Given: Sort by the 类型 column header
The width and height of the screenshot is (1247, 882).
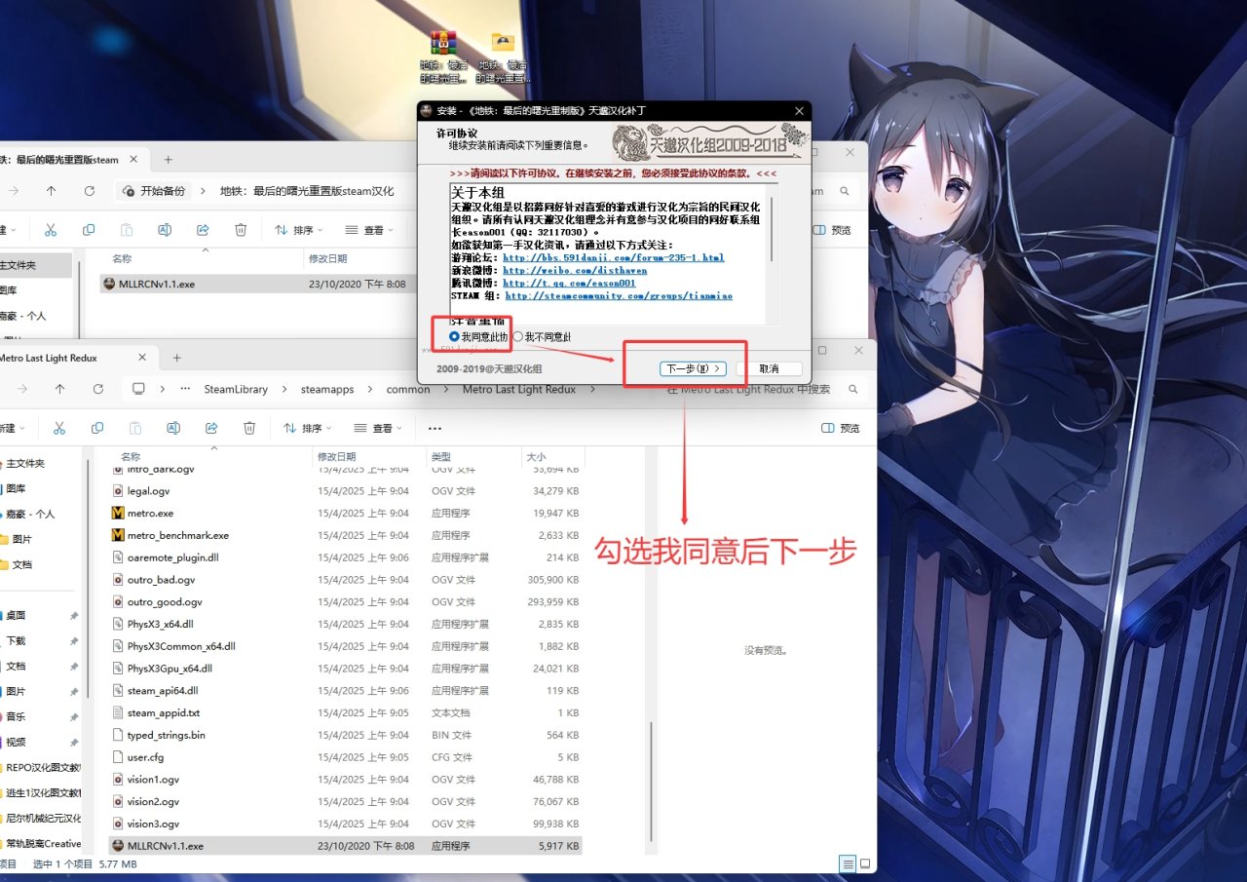Looking at the screenshot, I should pos(473,456).
